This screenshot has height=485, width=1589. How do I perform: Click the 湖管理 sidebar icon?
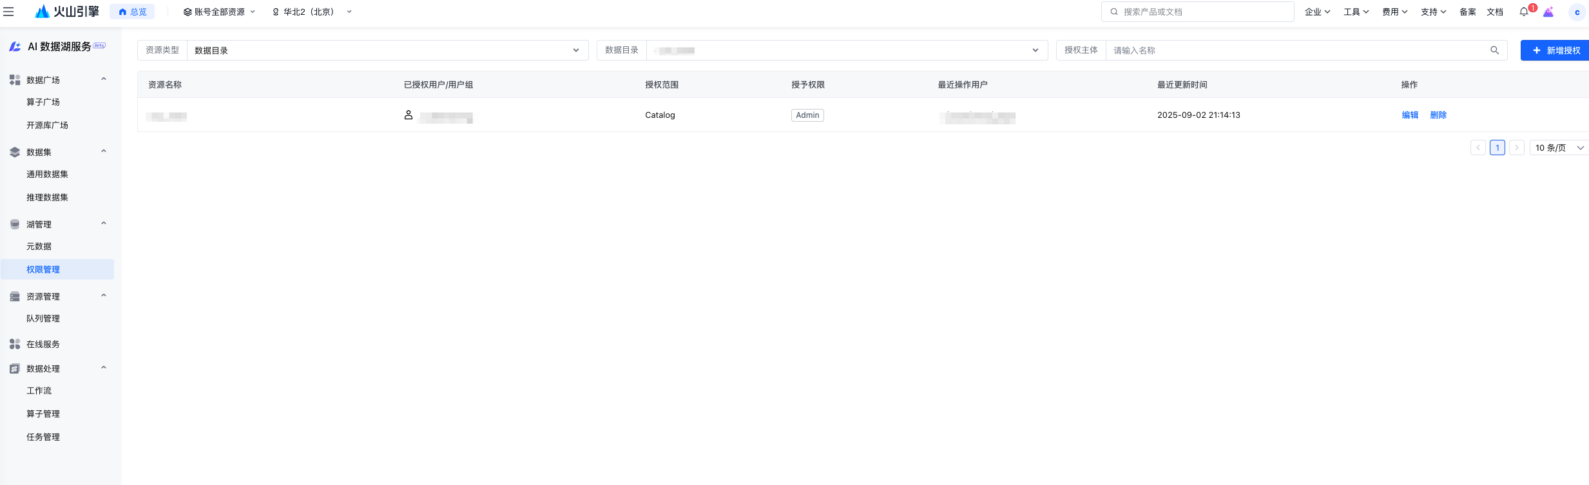point(15,224)
